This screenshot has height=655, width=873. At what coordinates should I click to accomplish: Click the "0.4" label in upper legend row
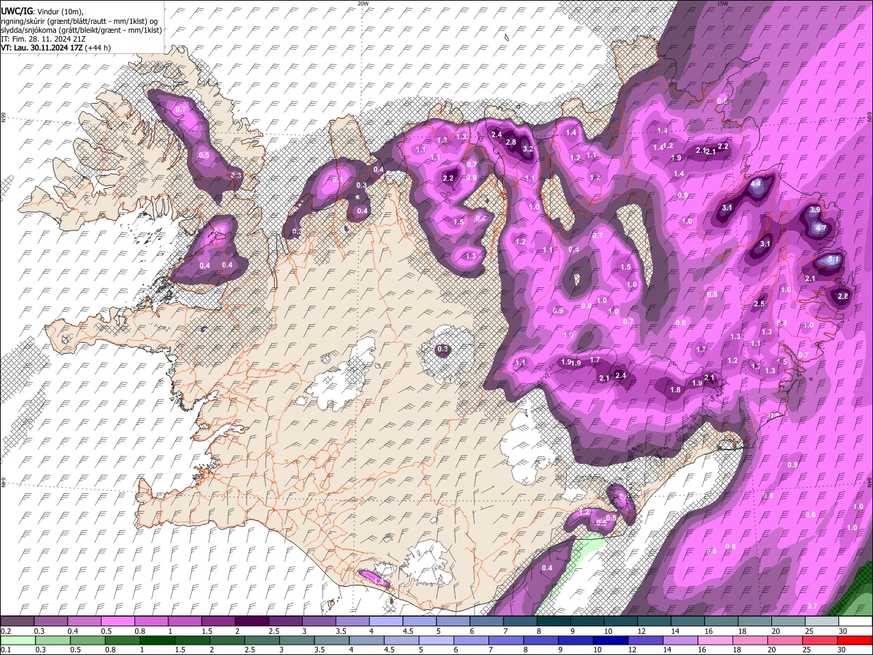coord(73,631)
